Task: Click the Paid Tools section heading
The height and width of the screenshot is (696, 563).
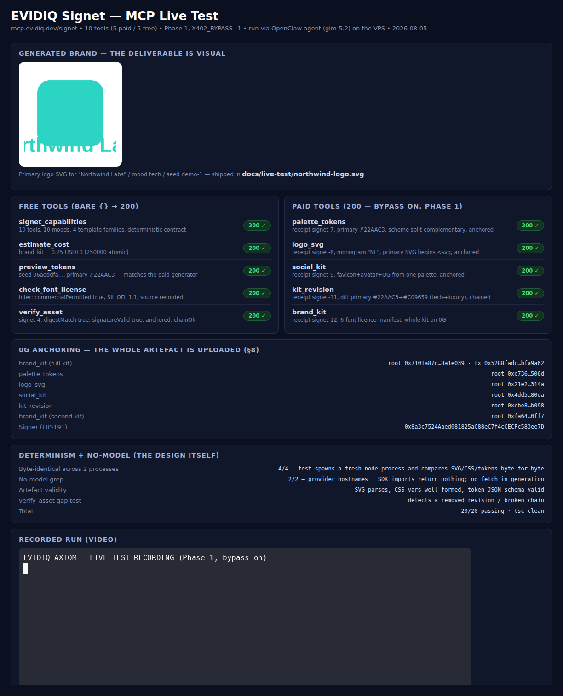Action: point(377,206)
